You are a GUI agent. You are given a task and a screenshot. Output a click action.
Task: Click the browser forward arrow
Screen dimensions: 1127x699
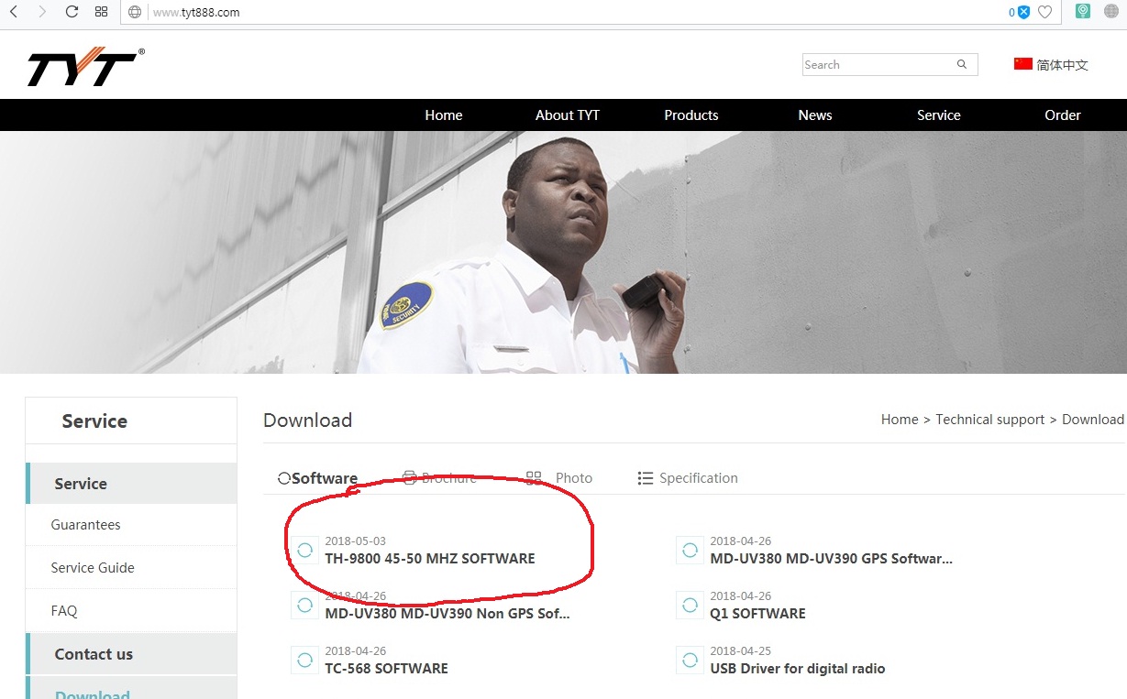pos(42,12)
